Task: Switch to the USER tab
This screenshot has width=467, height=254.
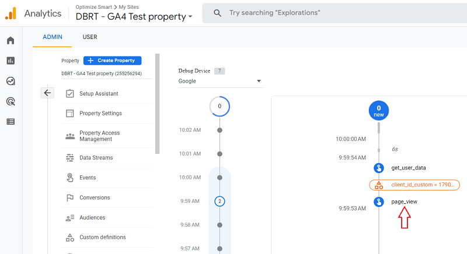Action: point(90,37)
